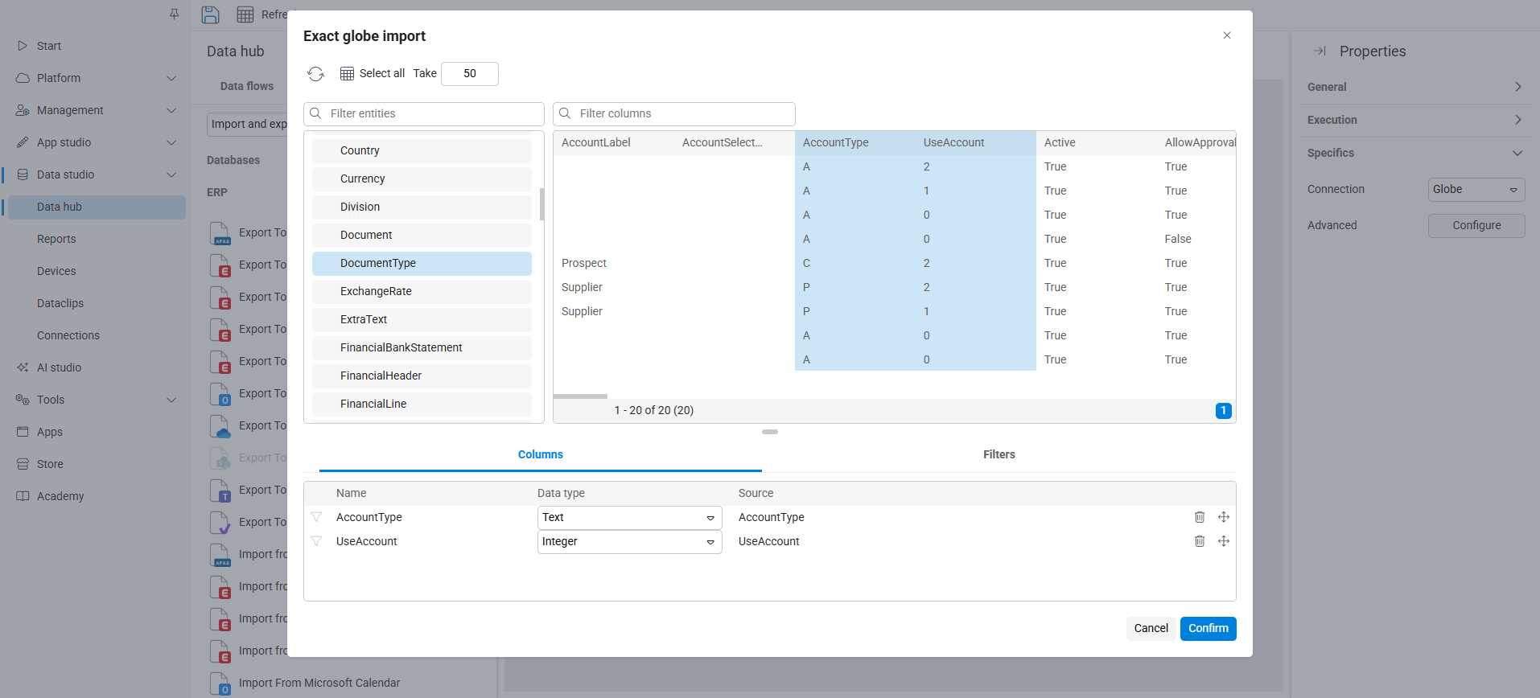Switch to the Columns tab
Screen dimensions: 1540x698
(x=540, y=454)
